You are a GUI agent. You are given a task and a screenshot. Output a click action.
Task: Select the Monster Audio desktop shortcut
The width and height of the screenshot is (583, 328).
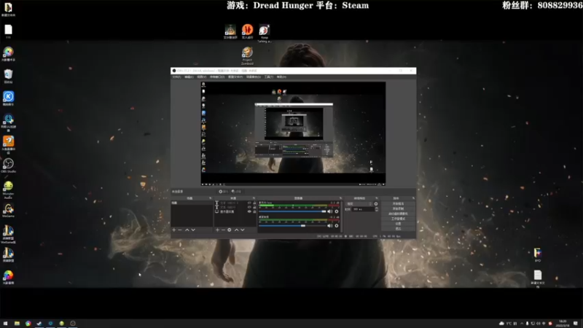tap(8, 189)
